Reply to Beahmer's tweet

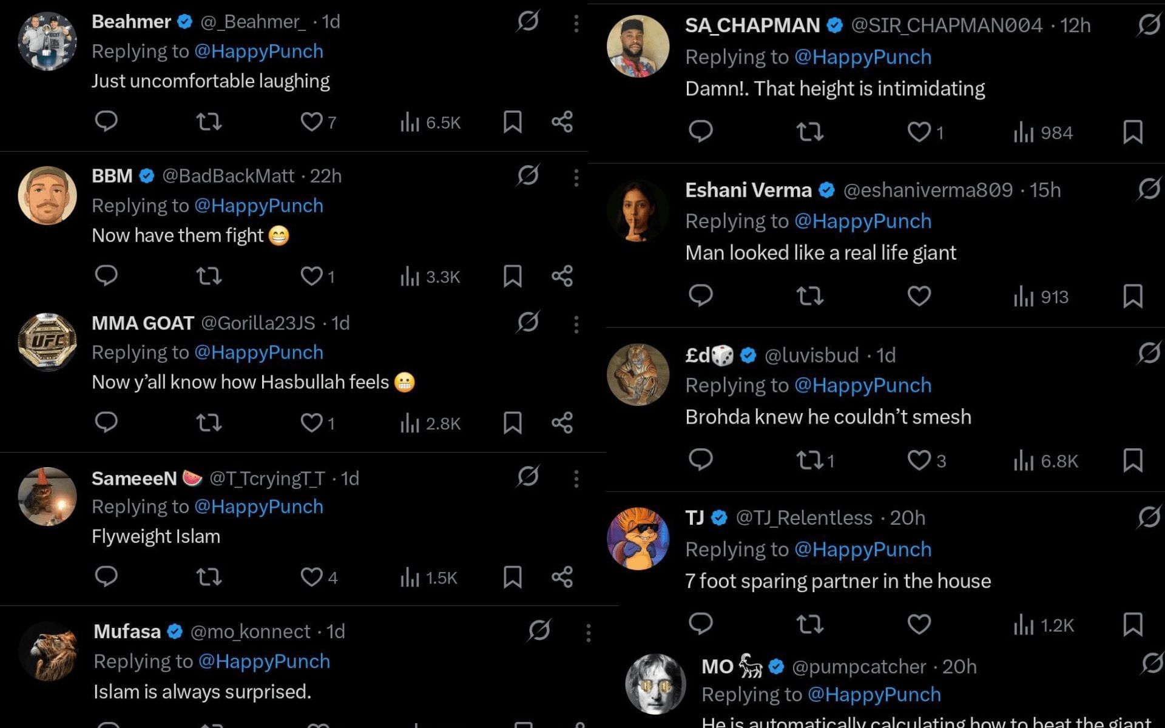[x=106, y=121]
